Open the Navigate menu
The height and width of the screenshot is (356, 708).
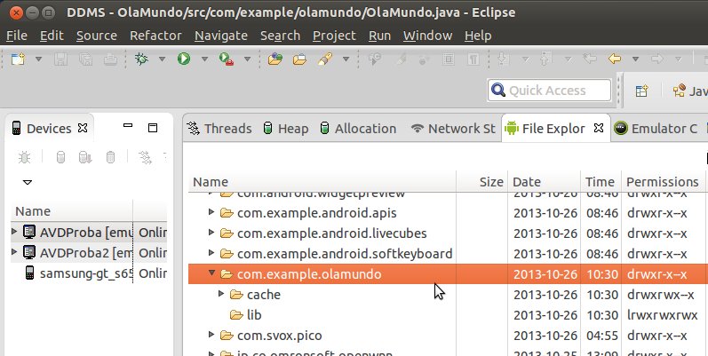pos(221,36)
